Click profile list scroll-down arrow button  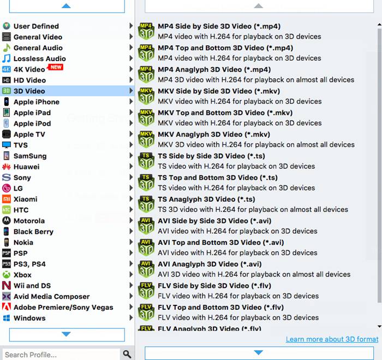coord(259,353)
